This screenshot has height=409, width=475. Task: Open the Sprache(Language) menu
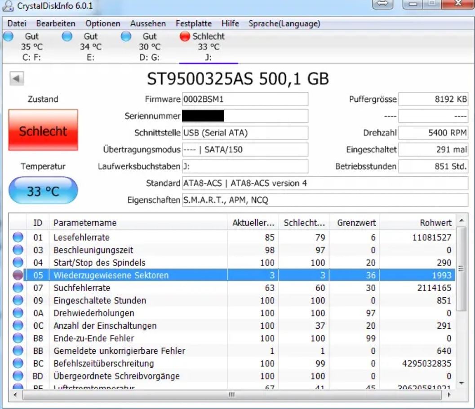pyautogui.click(x=284, y=24)
